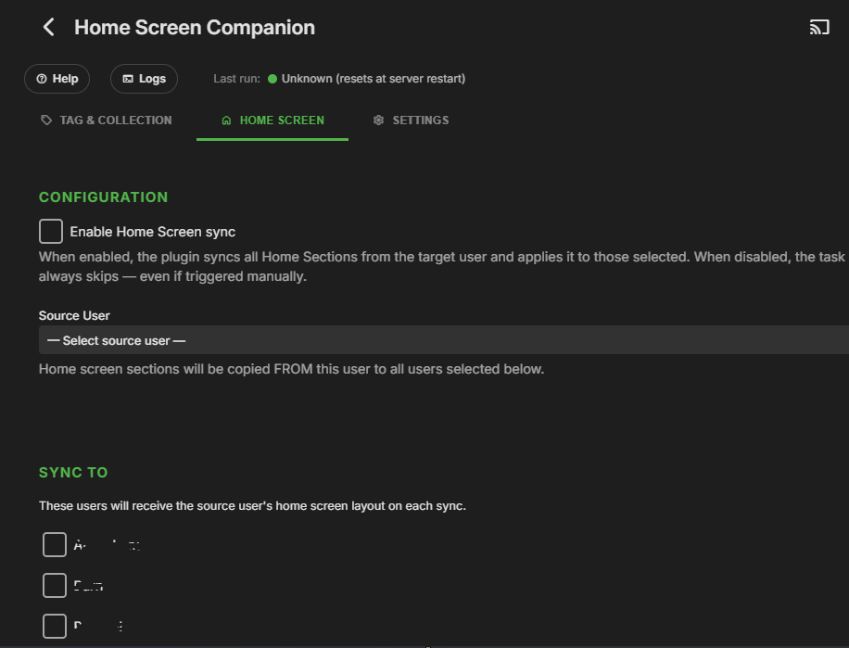Check the second user under Sync To

pyautogui.click(x=55, y=585)
